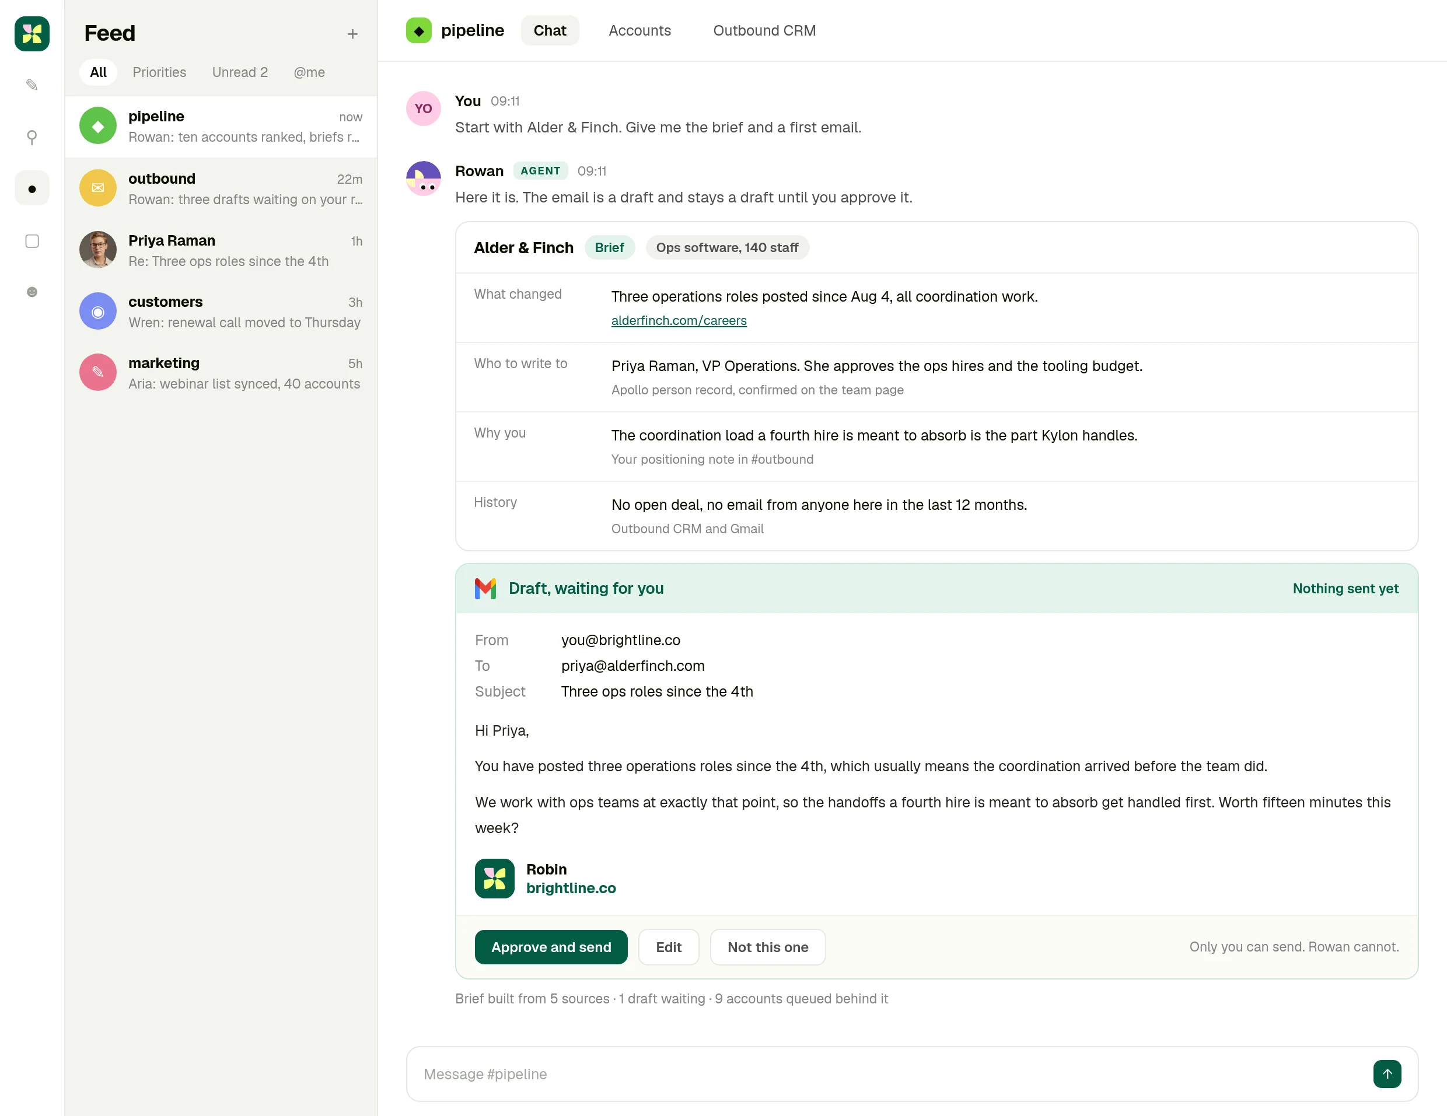
Task: Click the pink marketing channel avatar
Action: pyautogui.click(x=98, y=372)
